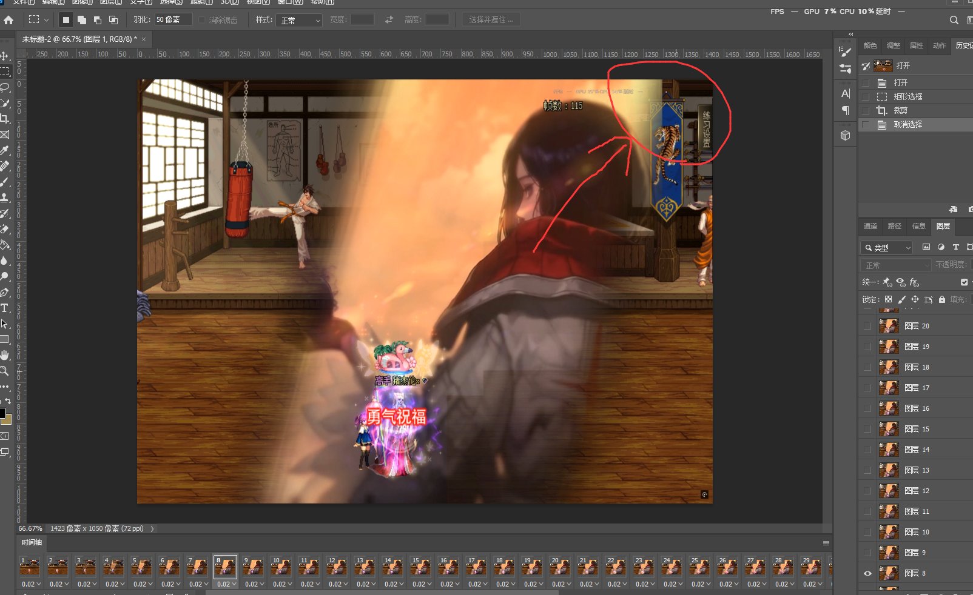Switch to the 通道 channels tab
Image resolution: width=973 pixels, height=595 pixels.
tap(870, 226)
